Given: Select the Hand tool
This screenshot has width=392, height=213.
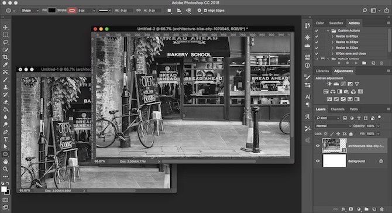Looking at the screenshot, I should pyautogui.click(x=5, y=162).
